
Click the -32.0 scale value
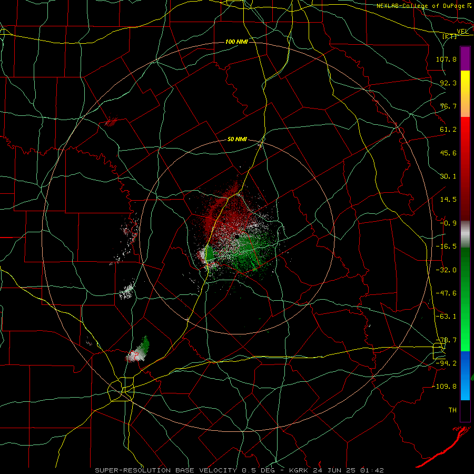446,270
